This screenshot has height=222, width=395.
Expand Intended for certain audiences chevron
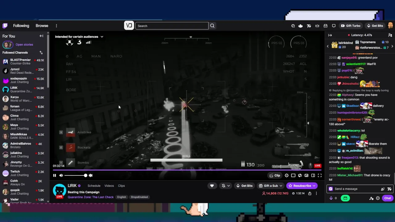pos(102,37)
